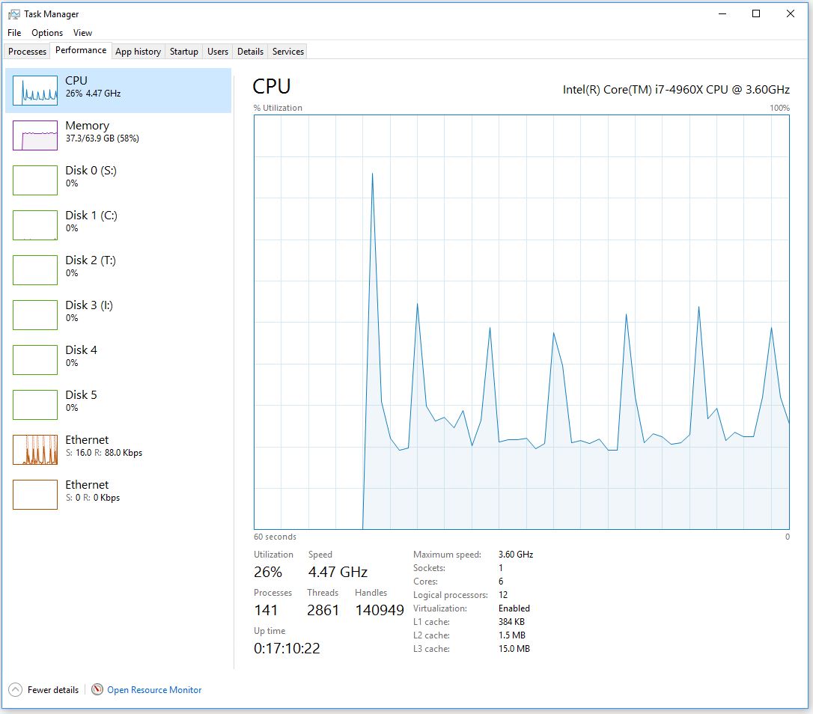This screenshot has width=813, height=714.
Task: Click the Memory 37.3/63.9 GB usage text
Action: coord(102,138)
